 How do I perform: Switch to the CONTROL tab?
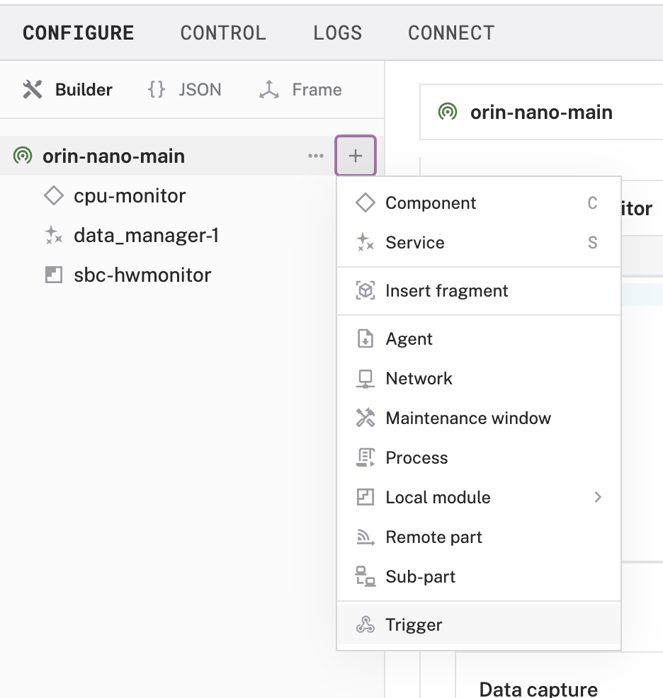click(223, 33)
